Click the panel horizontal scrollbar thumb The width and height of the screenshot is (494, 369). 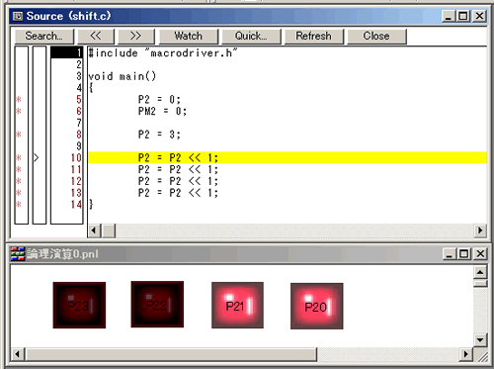pyautogui.click(x=171, y=354)
